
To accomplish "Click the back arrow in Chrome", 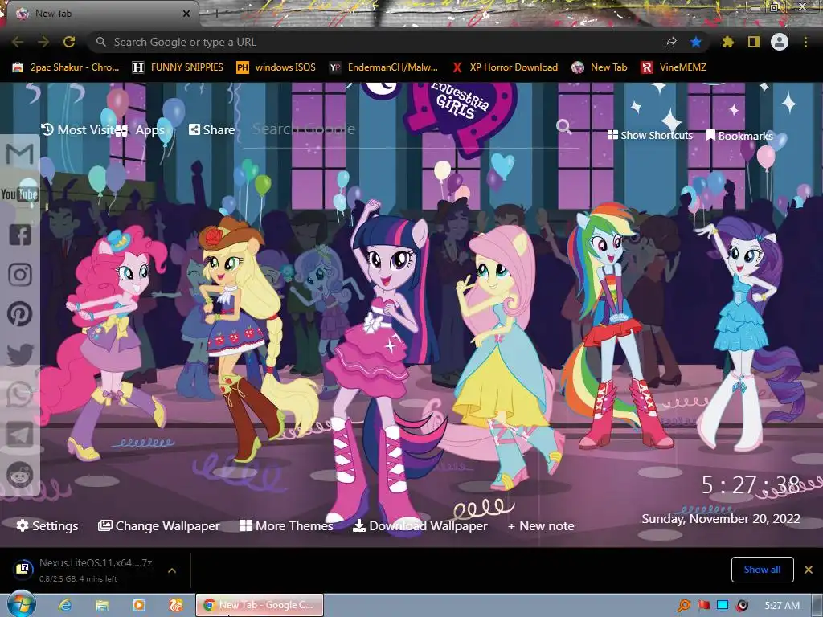I will point(18,42).
